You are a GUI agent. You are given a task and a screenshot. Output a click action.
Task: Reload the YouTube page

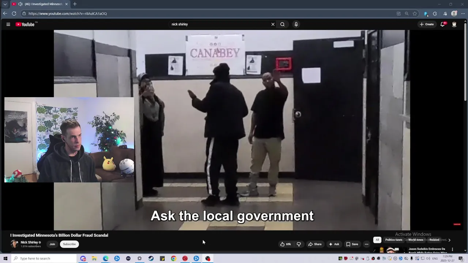pyautogui.click(x=14, y=14)
